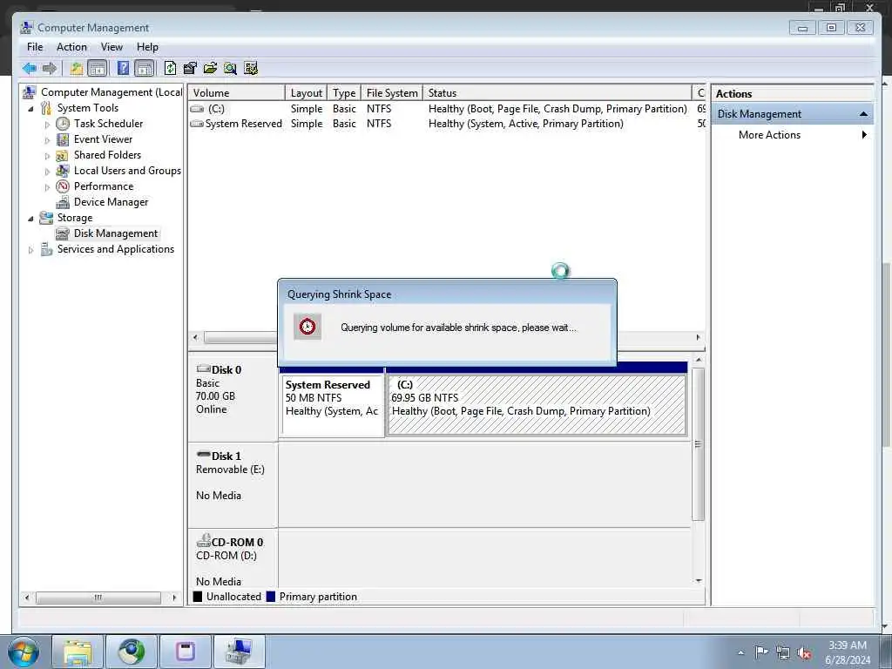The width and height of the screenshot is (892, 669).
Task: Open the Help menu
Action: point(147,47)
